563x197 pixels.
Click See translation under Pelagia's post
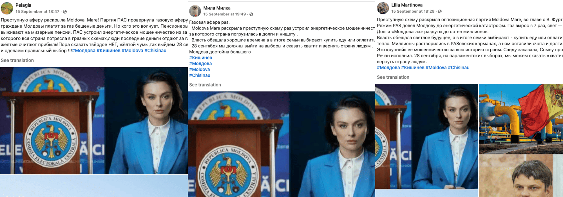17,60
